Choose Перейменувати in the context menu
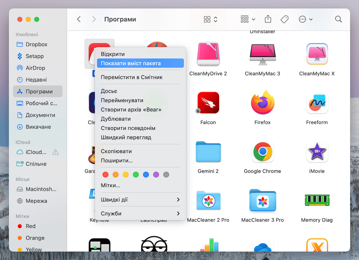The width and height of the screenshot is (359, 260). (140, 100)
